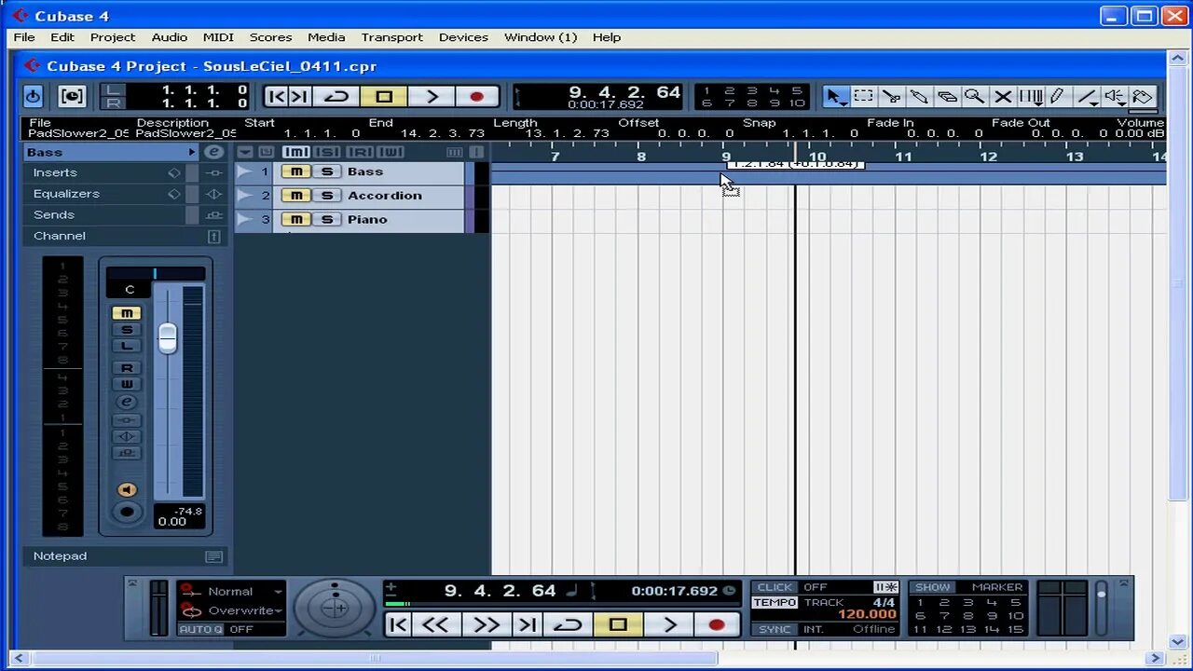Click the Equalizers state icon in Inspector
The height and width of the screenshot is (671, 1193).
click(x=213, y=194)
